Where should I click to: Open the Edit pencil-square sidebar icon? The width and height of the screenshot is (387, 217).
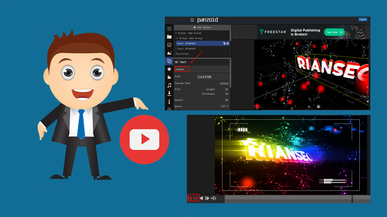point(169,45)
